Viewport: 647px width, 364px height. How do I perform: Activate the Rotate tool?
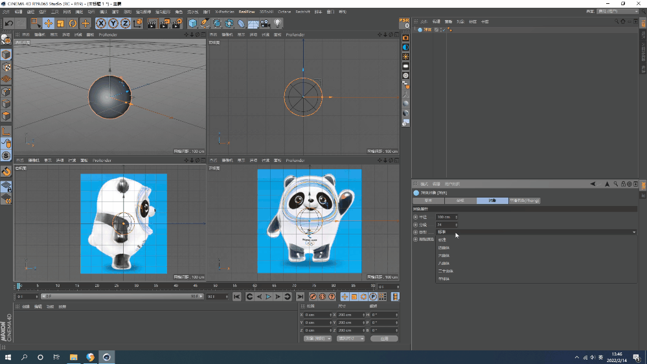coord(73,23)
